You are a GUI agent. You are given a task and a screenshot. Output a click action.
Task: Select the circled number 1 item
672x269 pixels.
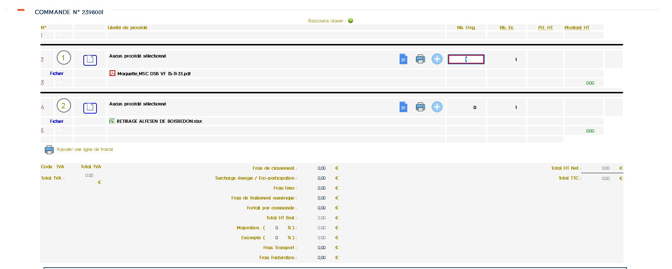[64, 57]
